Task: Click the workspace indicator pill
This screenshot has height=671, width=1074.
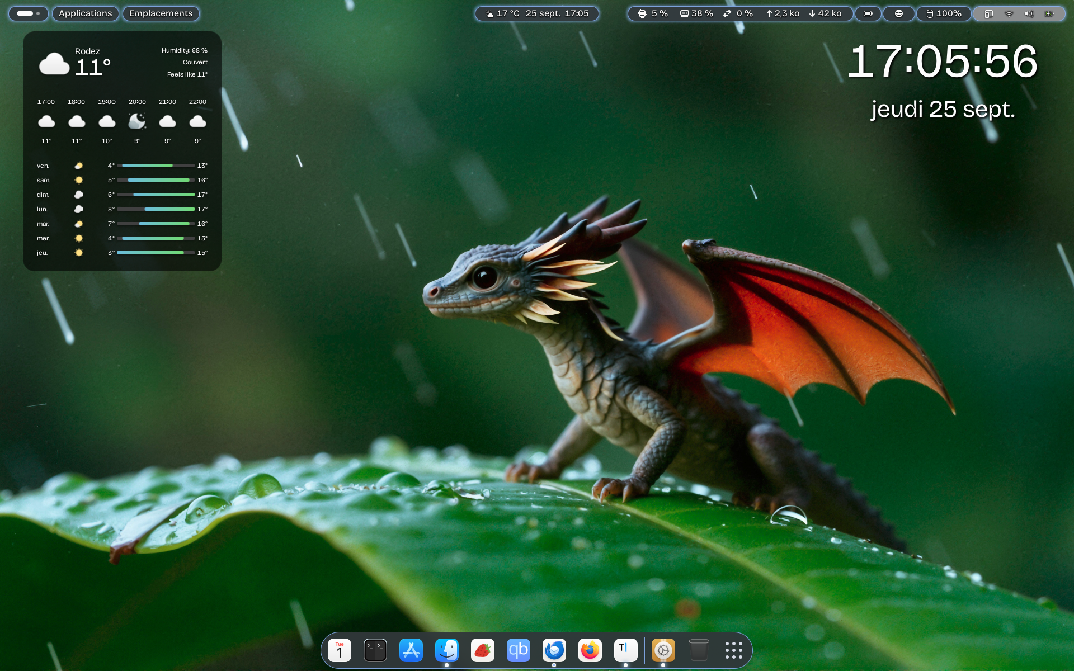Action: coord(28,13)
